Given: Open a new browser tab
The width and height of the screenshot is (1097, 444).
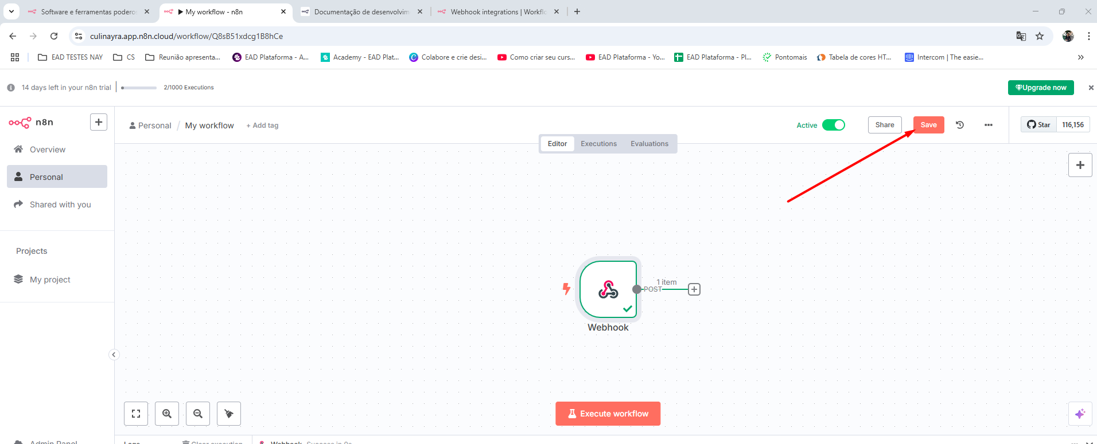Looking at the screenshot, I should pyautogui.click(x=577, y=11).
